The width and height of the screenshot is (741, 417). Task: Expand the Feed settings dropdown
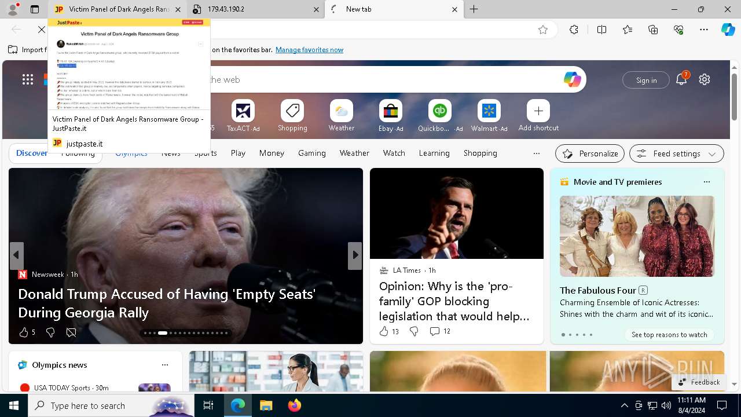677,153
